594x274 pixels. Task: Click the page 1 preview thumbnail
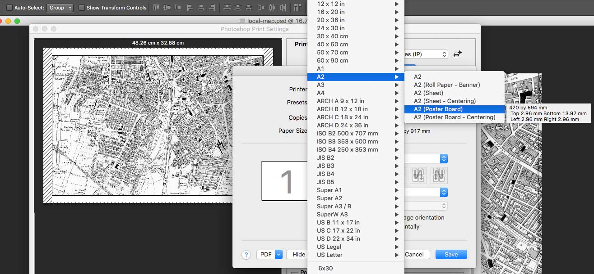click(285, 181)
